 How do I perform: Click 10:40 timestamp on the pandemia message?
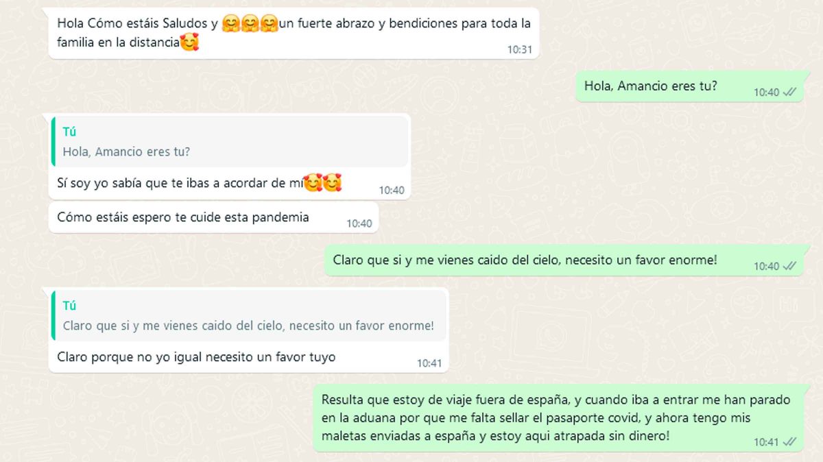(x=359, y=223)
